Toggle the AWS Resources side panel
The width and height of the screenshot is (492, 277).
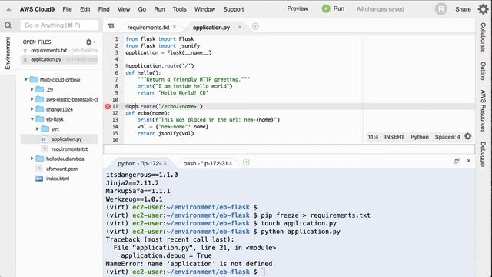484,111
